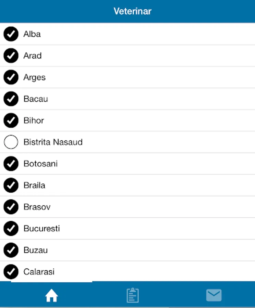Deselect the Bacau checkmark icon

click(11, 99)
